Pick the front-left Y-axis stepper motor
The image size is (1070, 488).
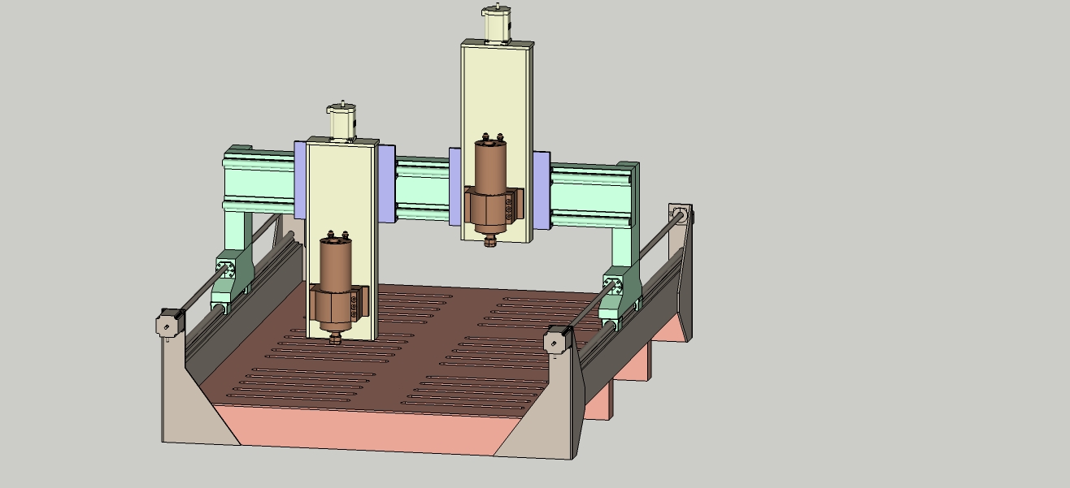click(169, 324)
